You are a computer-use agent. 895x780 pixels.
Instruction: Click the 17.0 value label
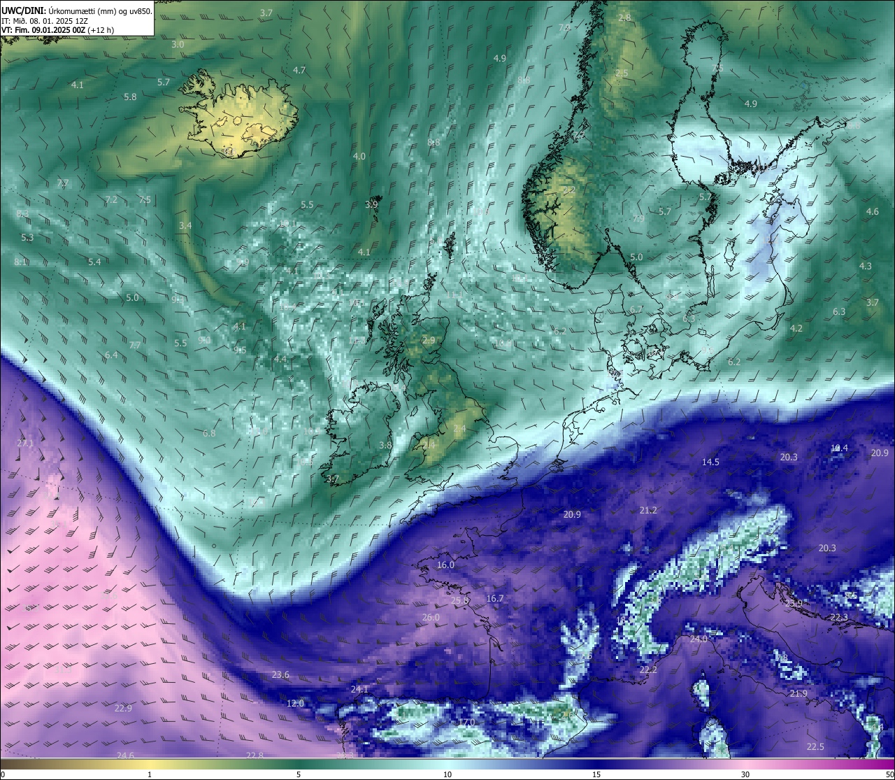click(x=466, y=722)
